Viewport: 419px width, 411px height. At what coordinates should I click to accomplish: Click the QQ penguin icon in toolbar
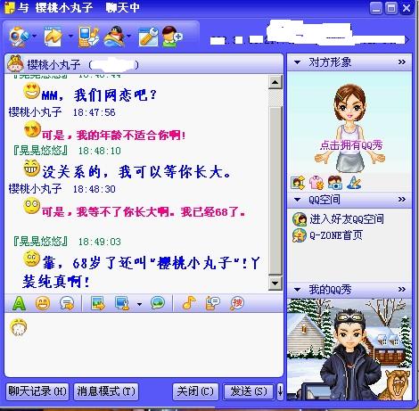114,37
